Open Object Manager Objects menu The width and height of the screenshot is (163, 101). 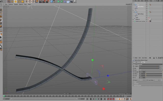tap(146, 1)
